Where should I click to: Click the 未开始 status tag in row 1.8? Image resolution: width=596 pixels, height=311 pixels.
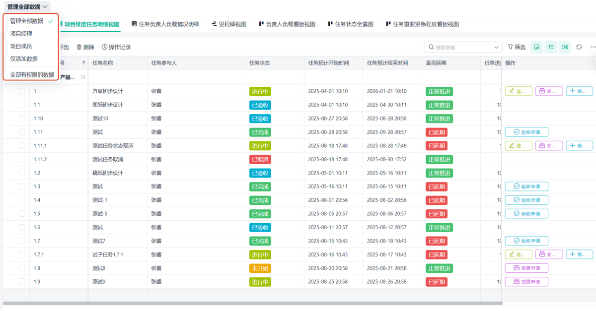260,268
